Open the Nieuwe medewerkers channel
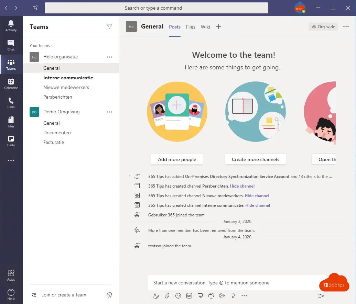The height and width of the screenshot is (304, 356). [x=71, y=87]
